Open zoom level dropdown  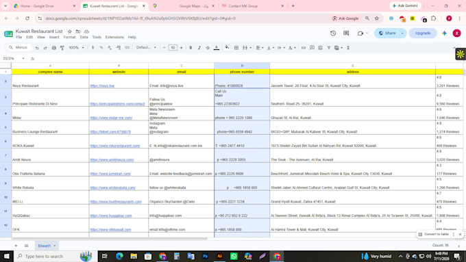(76, 47)
